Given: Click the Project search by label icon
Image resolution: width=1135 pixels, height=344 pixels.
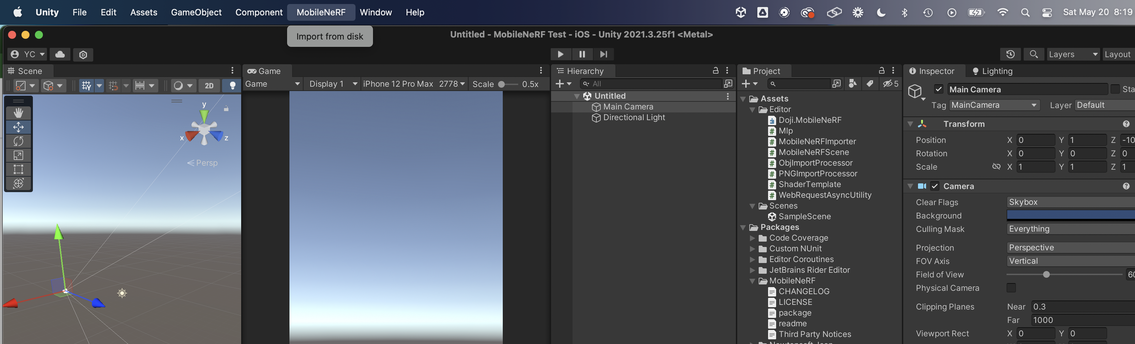Looking at the screenshot, I should coord(870,83).
